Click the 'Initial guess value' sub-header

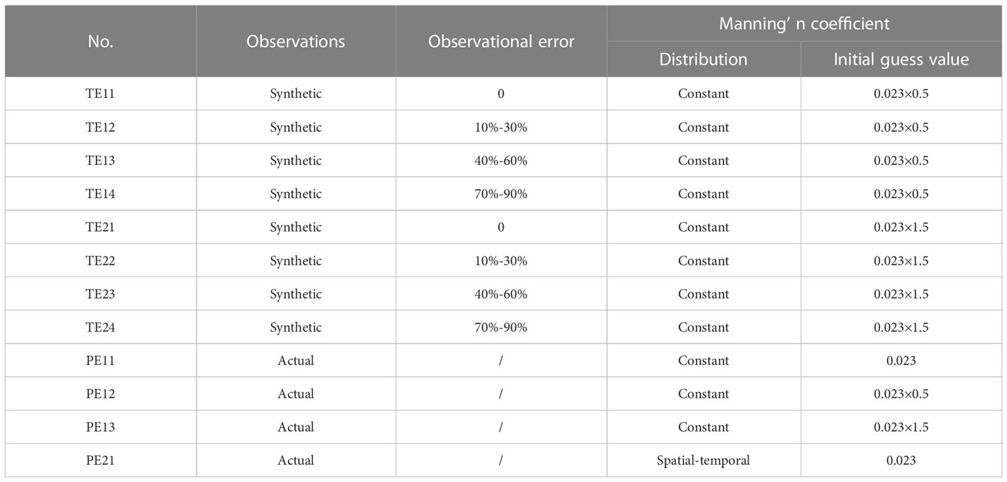point(901,59)
